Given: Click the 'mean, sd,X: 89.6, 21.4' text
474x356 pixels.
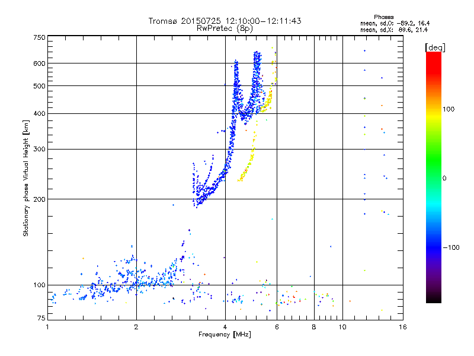Looking at the screenshot, I should tap(394, 30).
